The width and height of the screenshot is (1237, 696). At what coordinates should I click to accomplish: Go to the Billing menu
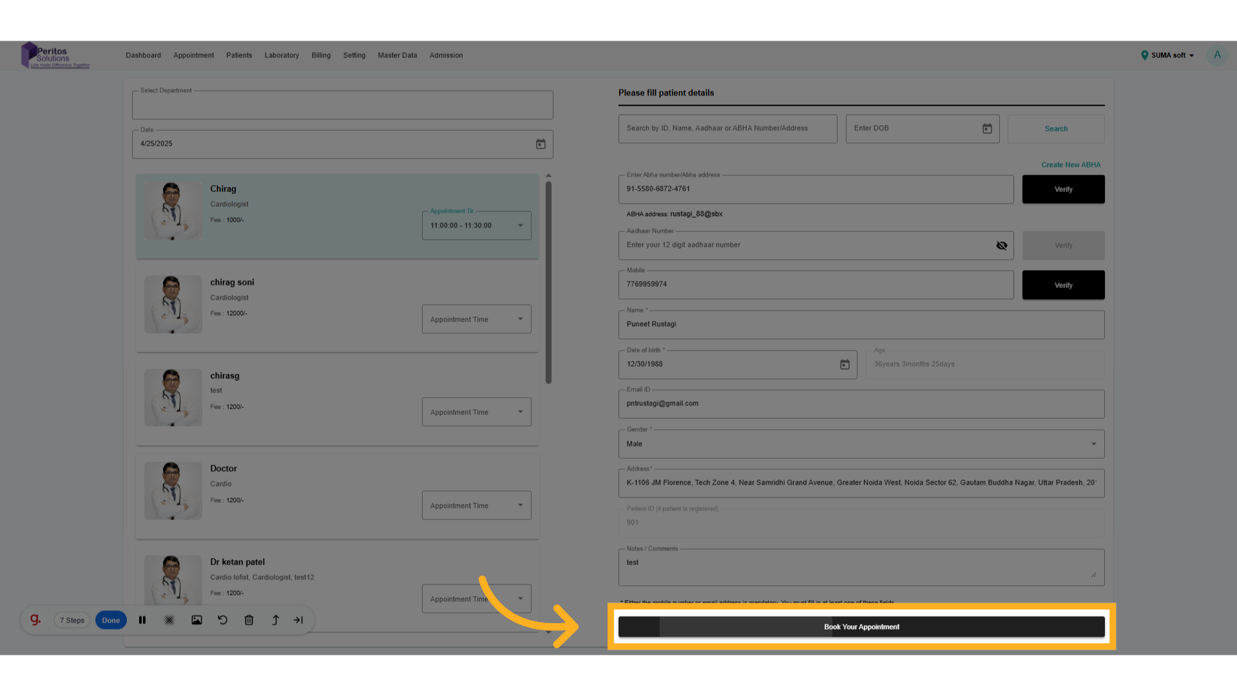[x=321, y=55]
